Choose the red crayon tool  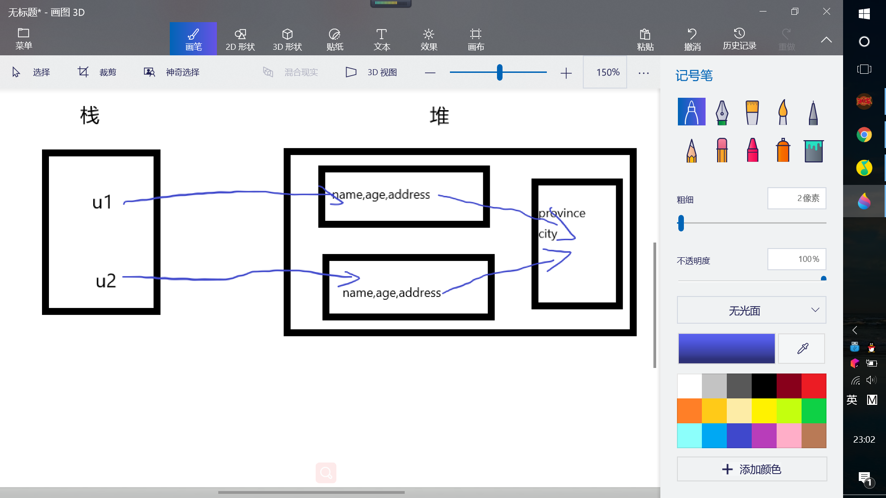[x=752, y=150]
